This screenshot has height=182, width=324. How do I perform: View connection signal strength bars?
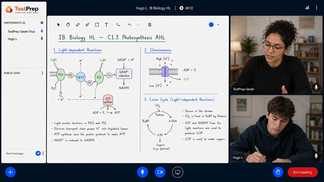[x=307, y=8]
